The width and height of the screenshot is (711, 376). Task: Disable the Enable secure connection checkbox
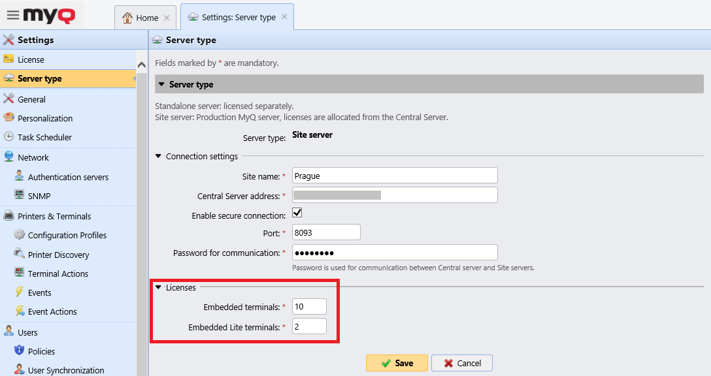(297, 212)
